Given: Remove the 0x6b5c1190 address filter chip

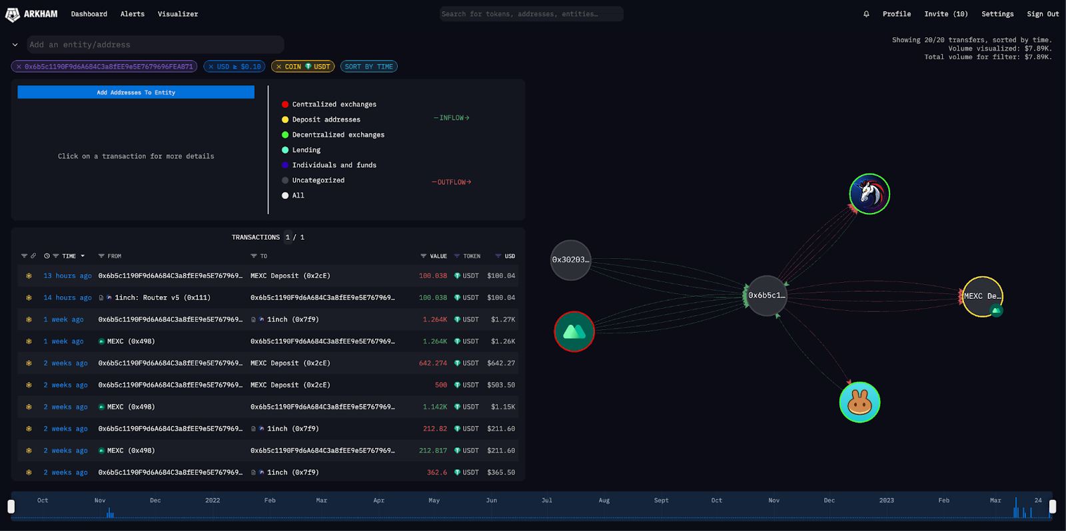Looking at the screenshot, I should pos(19,67).
